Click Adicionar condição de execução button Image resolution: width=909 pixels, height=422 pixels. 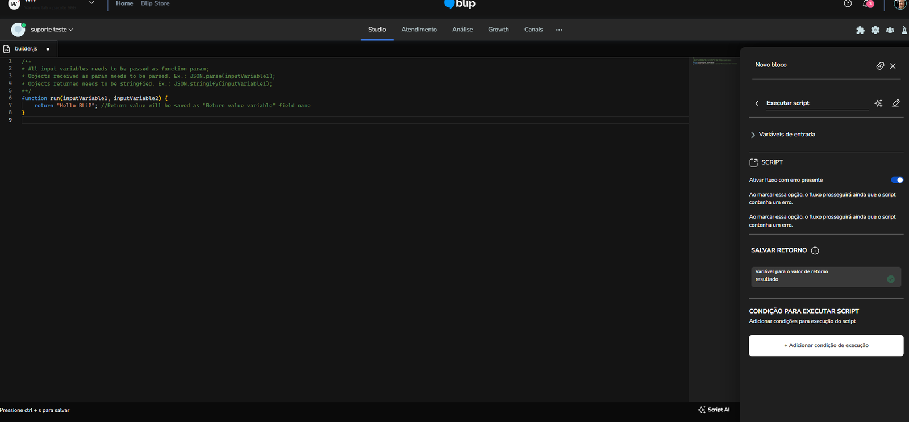[x=826, y=345]
